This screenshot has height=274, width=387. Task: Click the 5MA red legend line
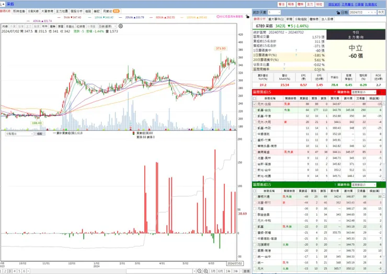pyautogui.click(x=59, y=18)
